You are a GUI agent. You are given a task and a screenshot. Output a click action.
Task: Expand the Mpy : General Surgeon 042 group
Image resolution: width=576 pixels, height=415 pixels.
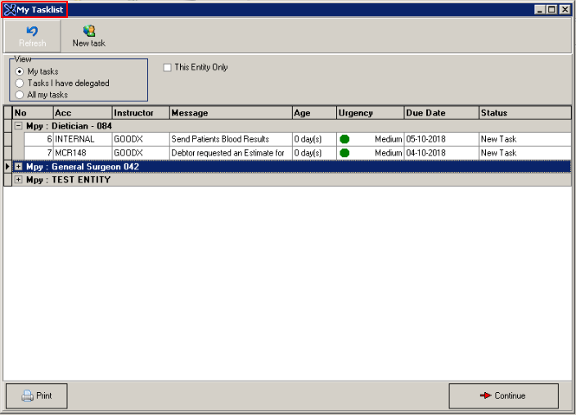pos(19,167)
